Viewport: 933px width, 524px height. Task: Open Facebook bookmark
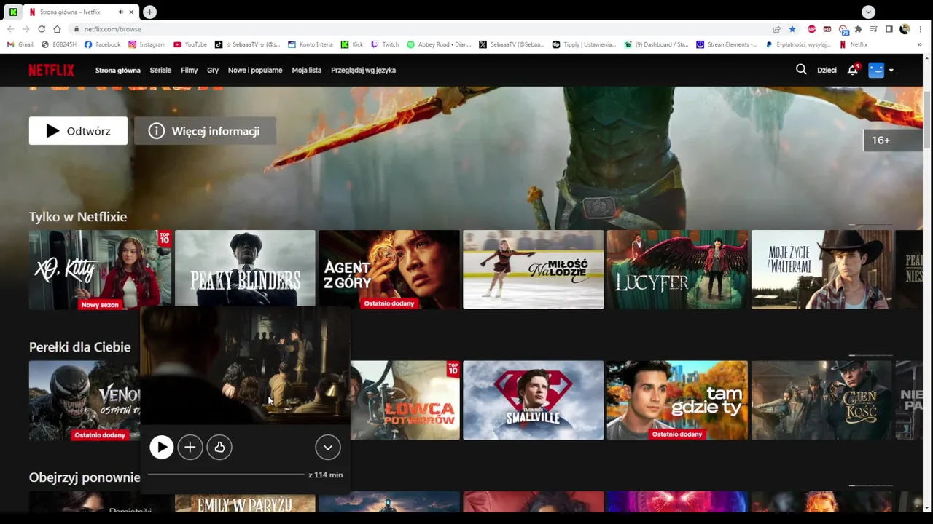[102, 44]
